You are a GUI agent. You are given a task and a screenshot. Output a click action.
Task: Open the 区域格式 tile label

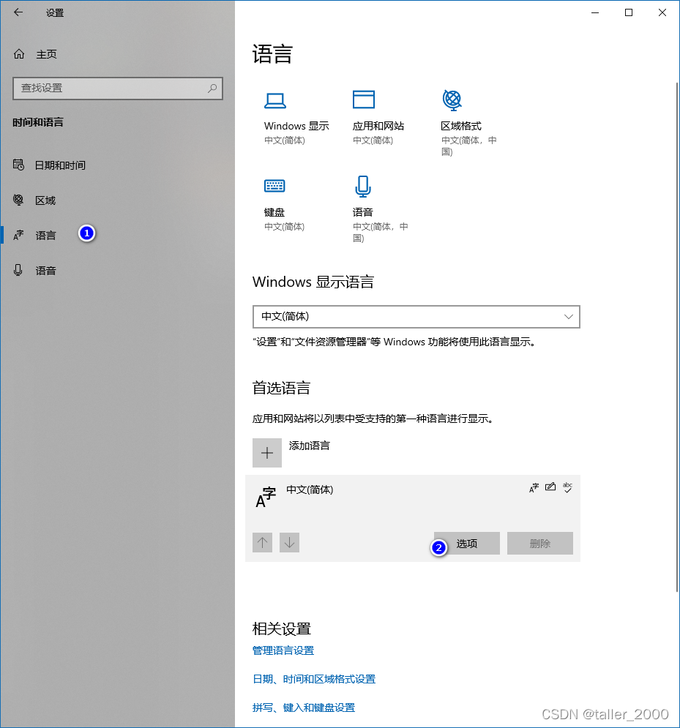tap(460, 126)
